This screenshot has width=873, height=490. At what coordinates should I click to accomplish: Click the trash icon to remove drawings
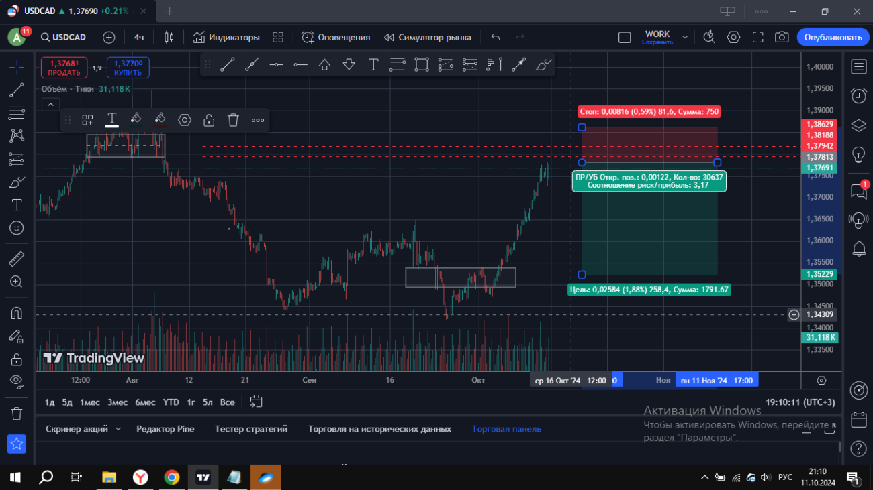(x=17, y=413)
